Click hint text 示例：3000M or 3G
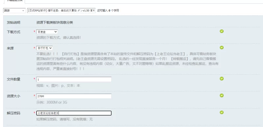Viewport: 263px width, 127px height. tap(52, 102)
